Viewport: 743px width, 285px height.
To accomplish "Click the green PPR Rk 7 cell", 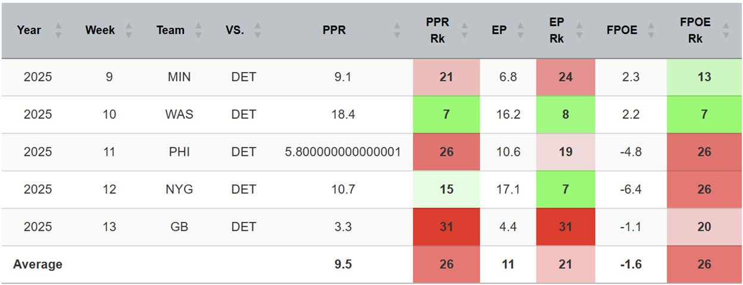I will (x=447, y=115).
